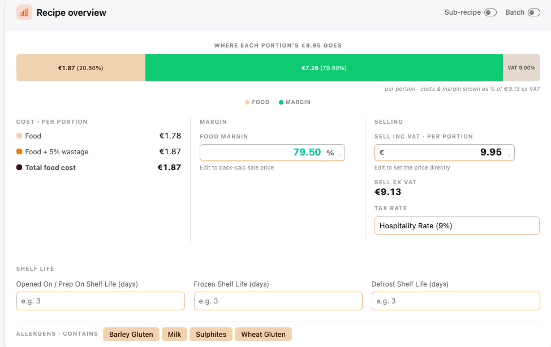Click the SHELF LIFE section label
The image size is (551, 347).
[x=35, y=268]
